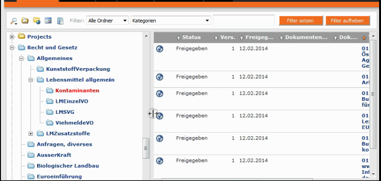The image size is (381, 181).
Task: Sort by the Vers. column header
Action: click(x=225, y=38)
